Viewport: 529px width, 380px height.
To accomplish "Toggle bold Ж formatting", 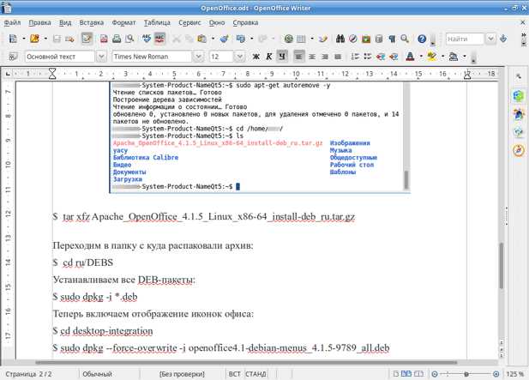I will pyautogui.click(x=256, y=57).
